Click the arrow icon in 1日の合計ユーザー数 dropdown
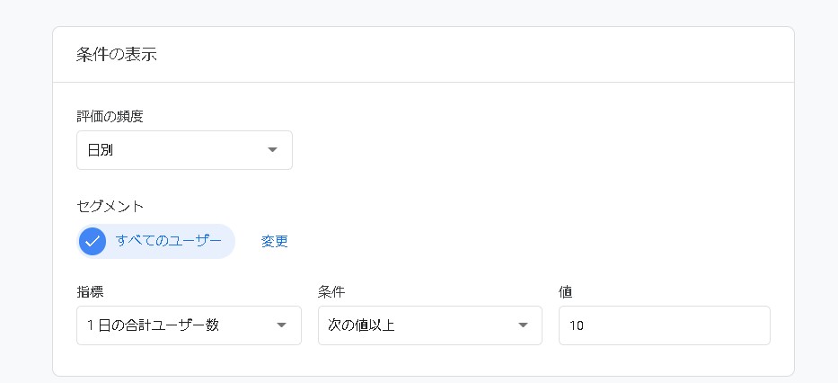This screenshot has height=383, width=838. [x=281, y=325]
